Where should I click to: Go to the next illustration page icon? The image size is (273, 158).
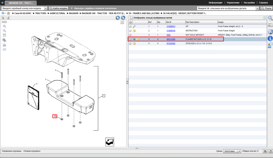pyautogui.click(x=8, y=17)
